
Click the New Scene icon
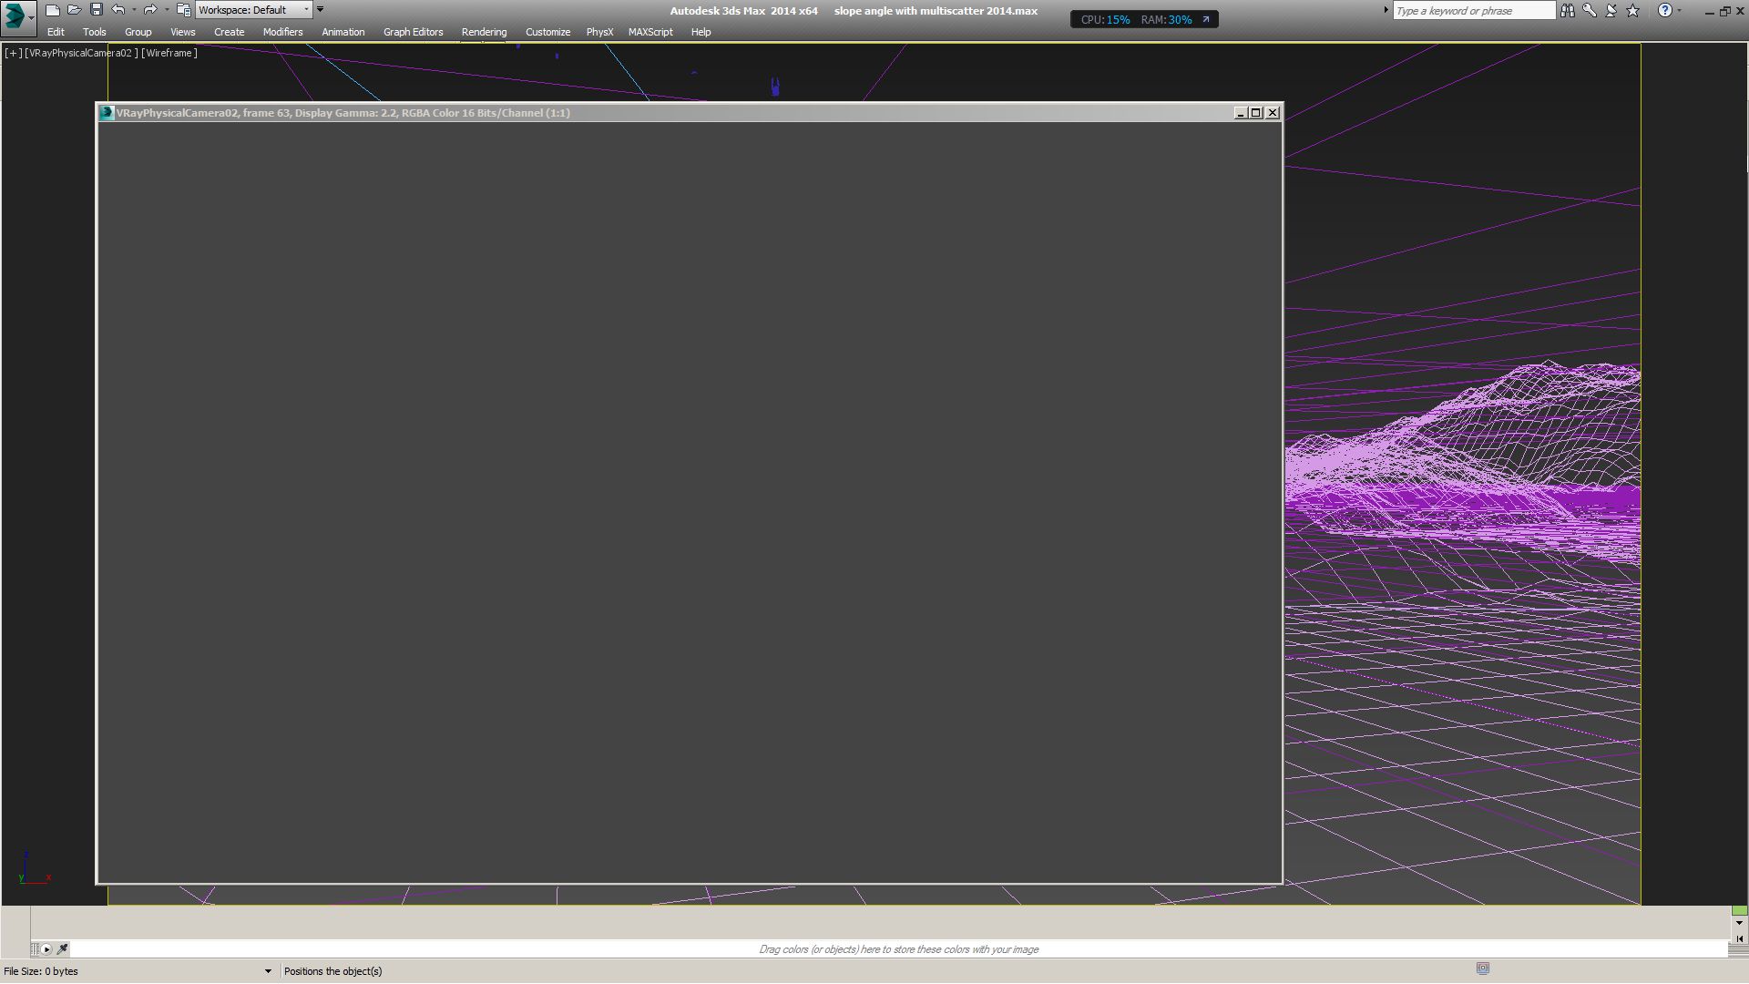click(53, 10)
